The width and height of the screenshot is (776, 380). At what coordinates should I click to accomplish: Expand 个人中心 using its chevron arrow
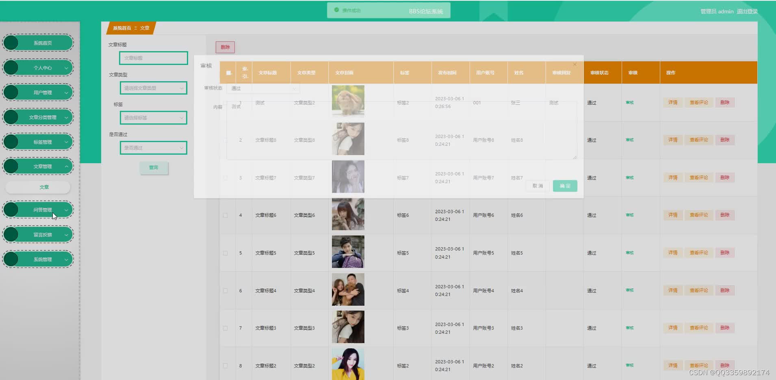(x=66, y=68)
